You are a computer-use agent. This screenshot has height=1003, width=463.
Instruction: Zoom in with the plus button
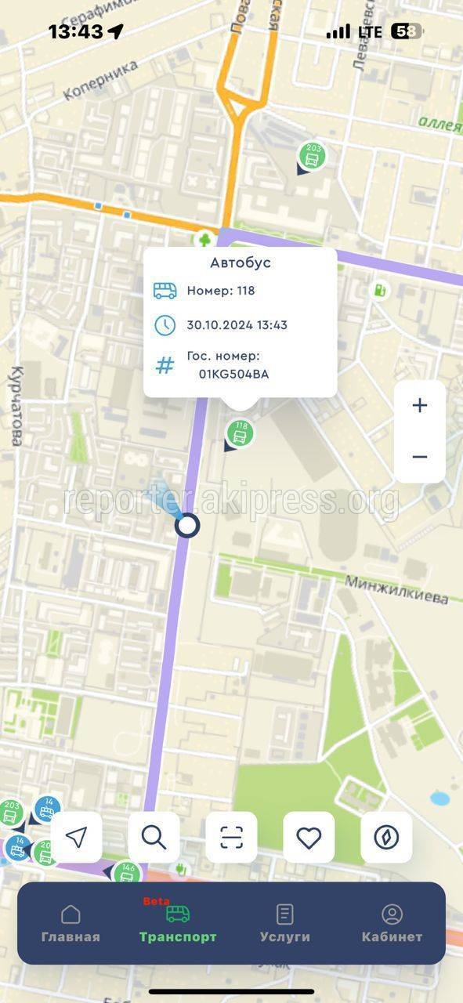tap(420, 405)
